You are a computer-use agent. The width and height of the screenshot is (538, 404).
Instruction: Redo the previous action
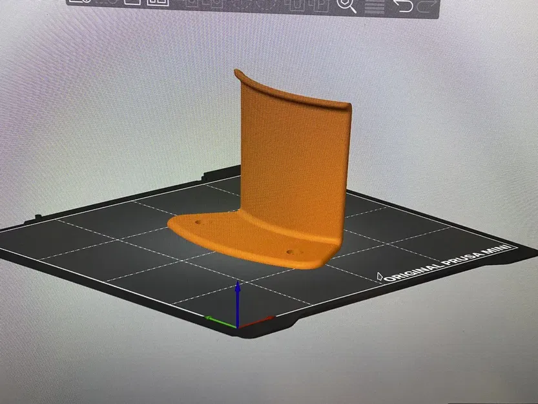click(428, 6)
